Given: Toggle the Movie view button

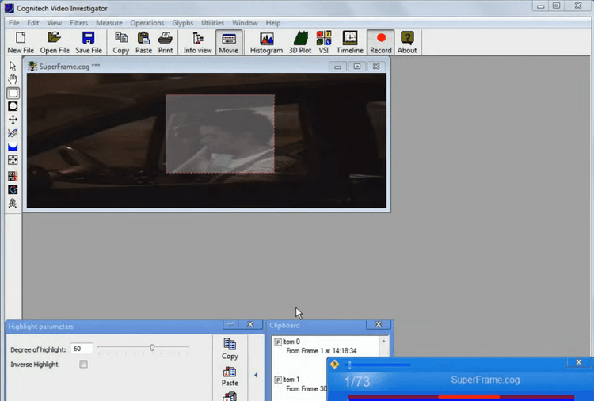Looking at the screenshot, I should (228, 42).
